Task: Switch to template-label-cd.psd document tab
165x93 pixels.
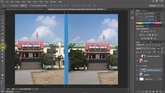Action: tap(25, 9)
